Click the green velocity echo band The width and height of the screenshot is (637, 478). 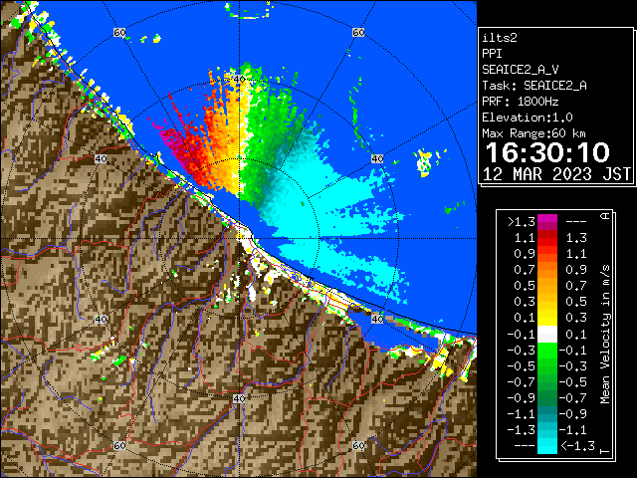[x=264, y=134]
